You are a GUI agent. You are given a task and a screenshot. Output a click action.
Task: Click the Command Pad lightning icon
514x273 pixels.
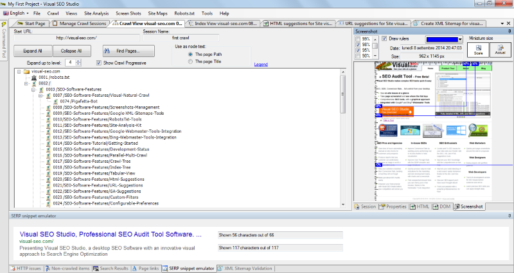(4, 24)
